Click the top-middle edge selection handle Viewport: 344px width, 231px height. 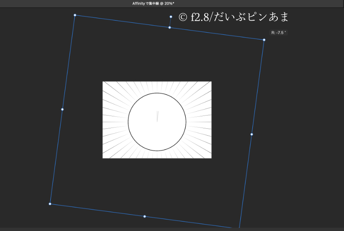click(169, 27)
